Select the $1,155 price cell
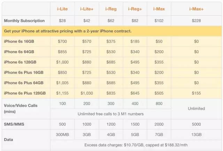The height and width of the screenshot is (151, 223). [62, 93]
